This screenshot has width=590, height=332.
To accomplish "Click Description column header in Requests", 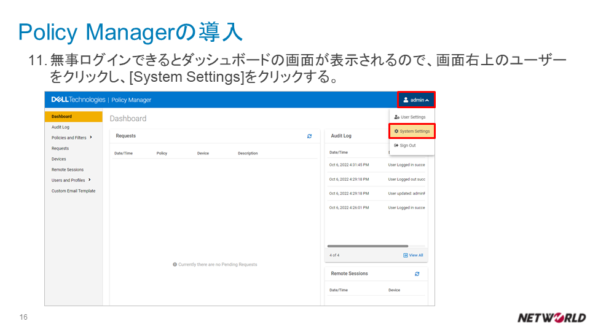I will tap(248, 153).
